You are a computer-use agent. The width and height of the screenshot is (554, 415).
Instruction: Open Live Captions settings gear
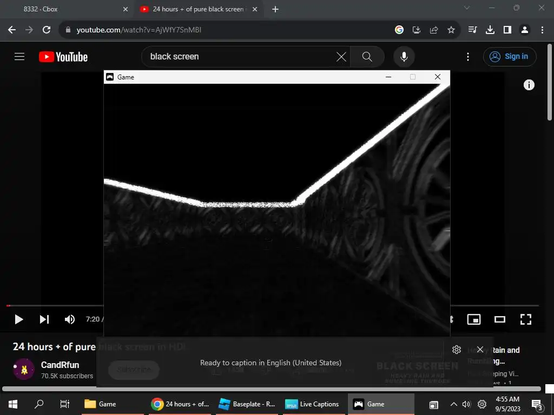457,350
